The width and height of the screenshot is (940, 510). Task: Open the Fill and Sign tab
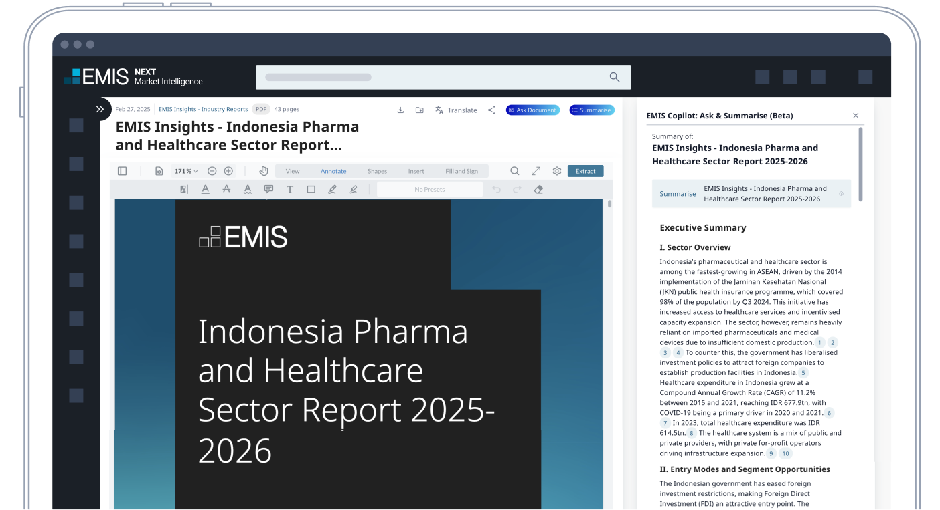tap(461, 171)
